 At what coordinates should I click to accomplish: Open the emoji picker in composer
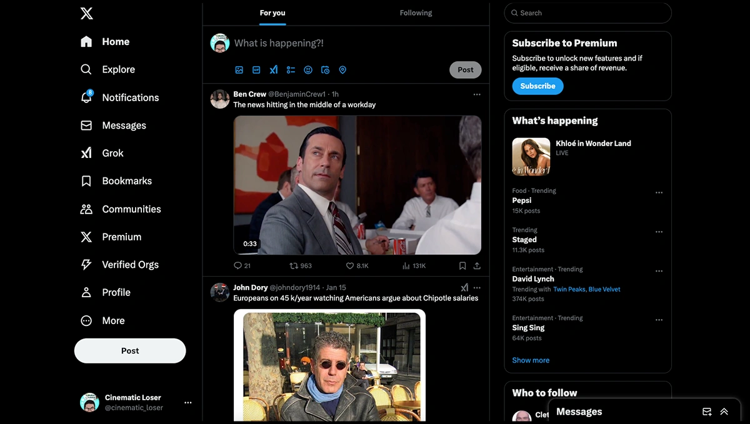point(308,70)
